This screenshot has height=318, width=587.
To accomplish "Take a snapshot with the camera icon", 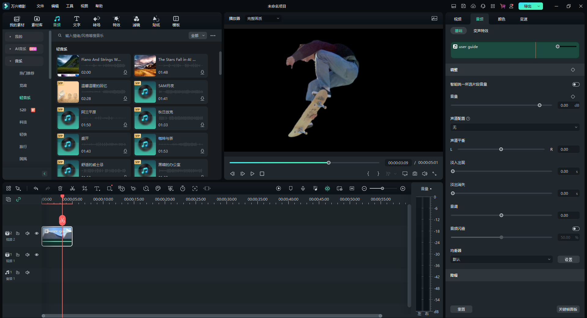I will (415, 174).
